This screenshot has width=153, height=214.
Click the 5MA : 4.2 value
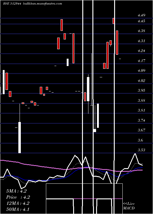point(17,191)
